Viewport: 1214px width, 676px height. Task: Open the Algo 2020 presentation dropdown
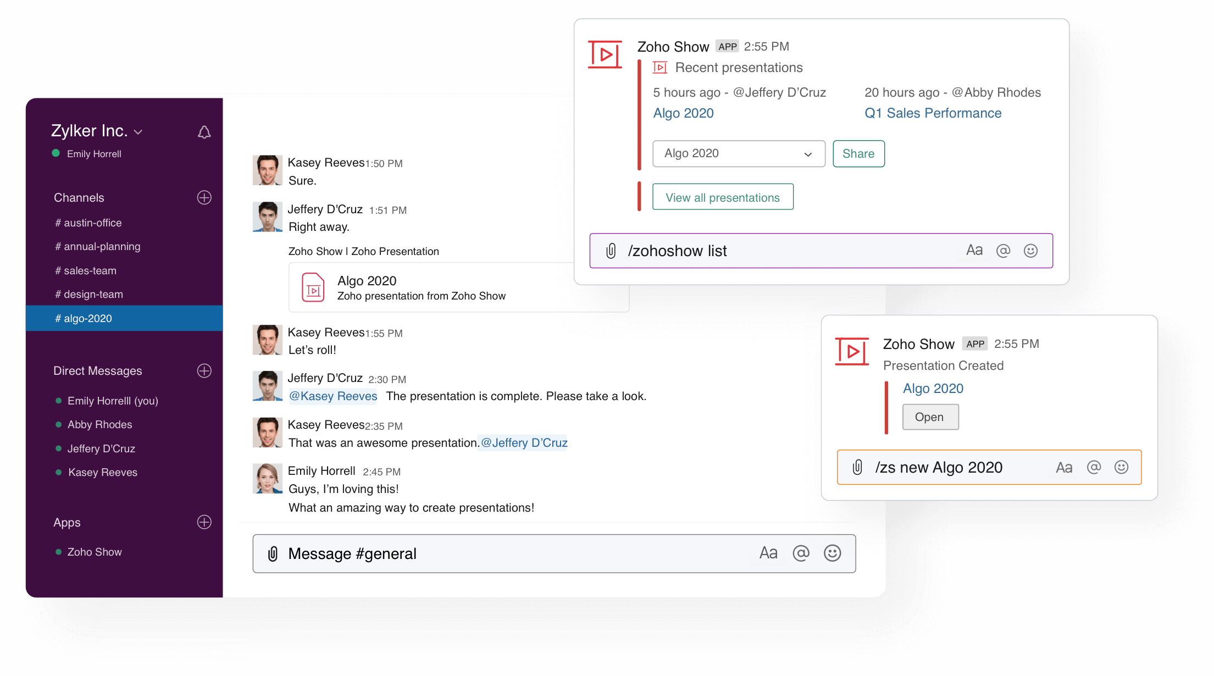pos(738,154)
